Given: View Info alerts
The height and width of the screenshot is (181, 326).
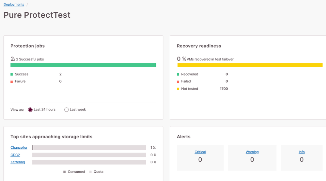Looking at the screenshot, I should tap(302, 152).
